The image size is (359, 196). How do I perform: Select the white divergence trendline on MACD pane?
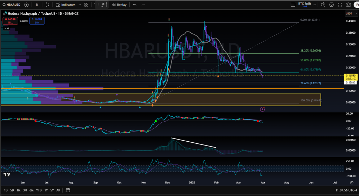click(x=194, y=143)
